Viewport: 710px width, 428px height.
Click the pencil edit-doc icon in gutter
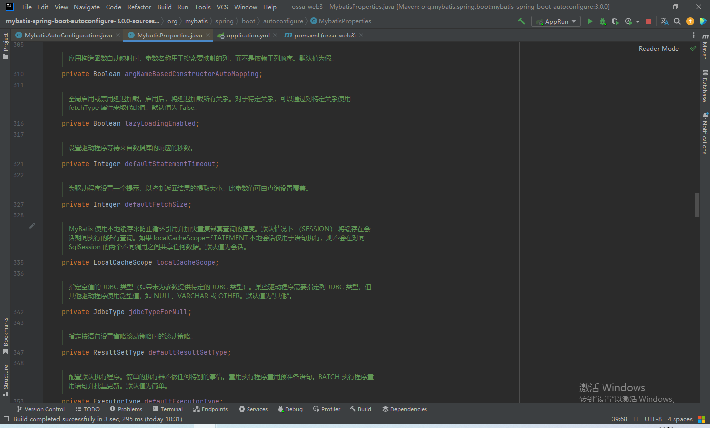click(x=32, y=225)
